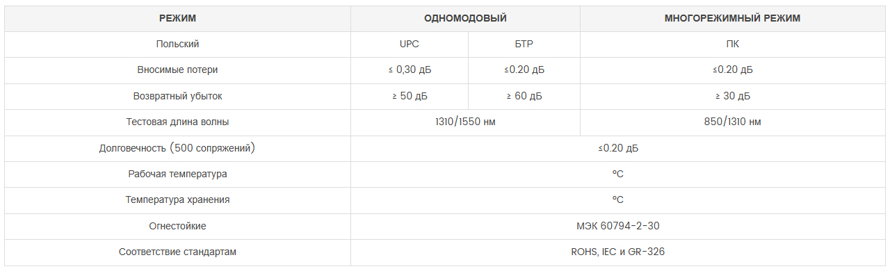Click the Тестовая длина волны label

point(177,122)
